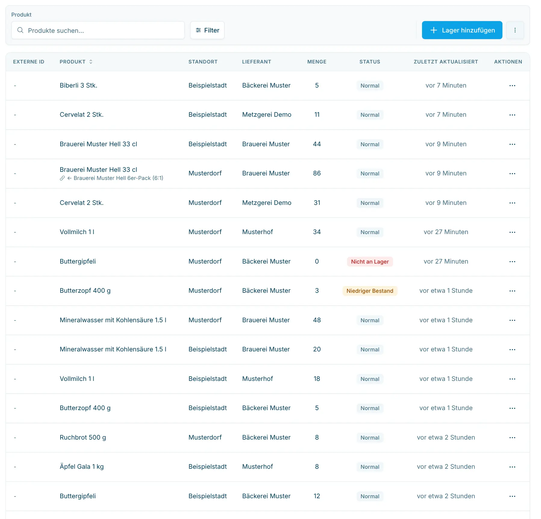The height and width of the screenshot is (519, 541).
Task: Click the Nicht an Lager status badge
Action: [x=370, y=262]
